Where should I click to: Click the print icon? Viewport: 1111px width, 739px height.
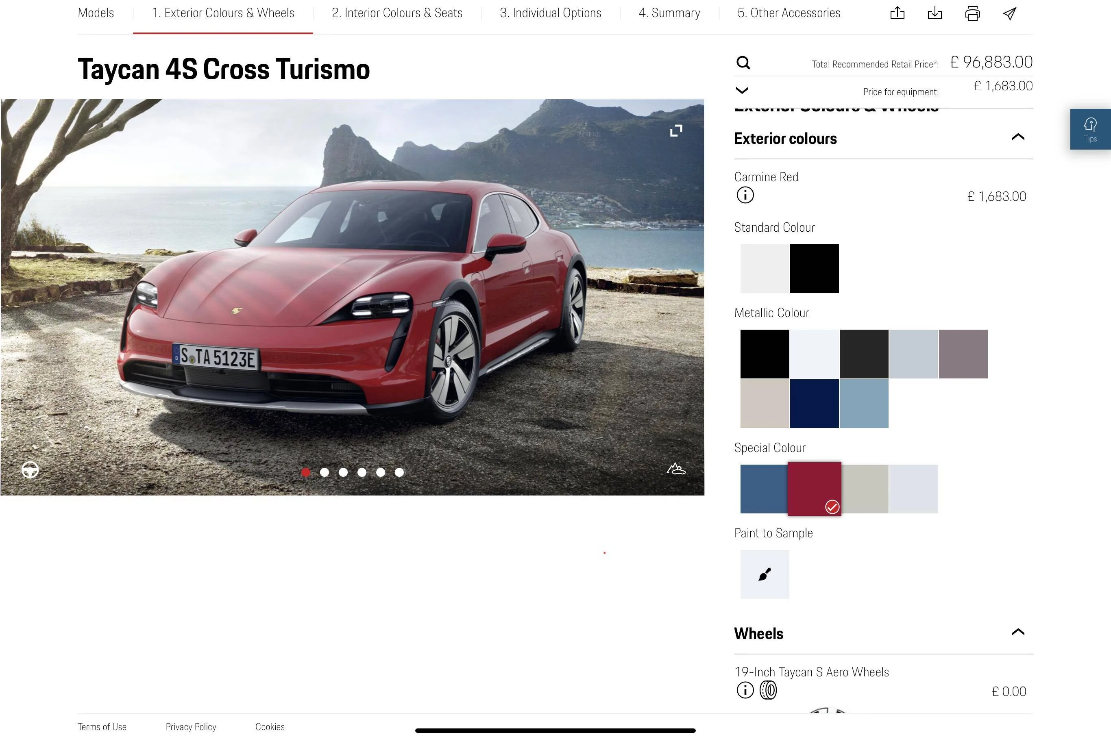tap(972, 13)
